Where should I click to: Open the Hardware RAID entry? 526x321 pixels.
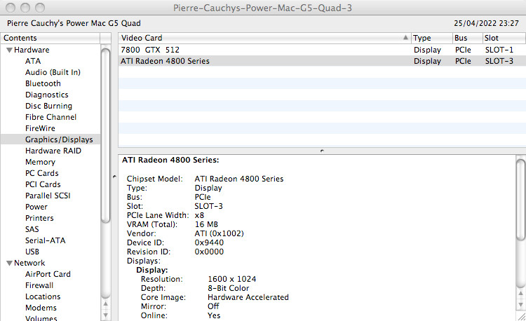pos(53,151)
